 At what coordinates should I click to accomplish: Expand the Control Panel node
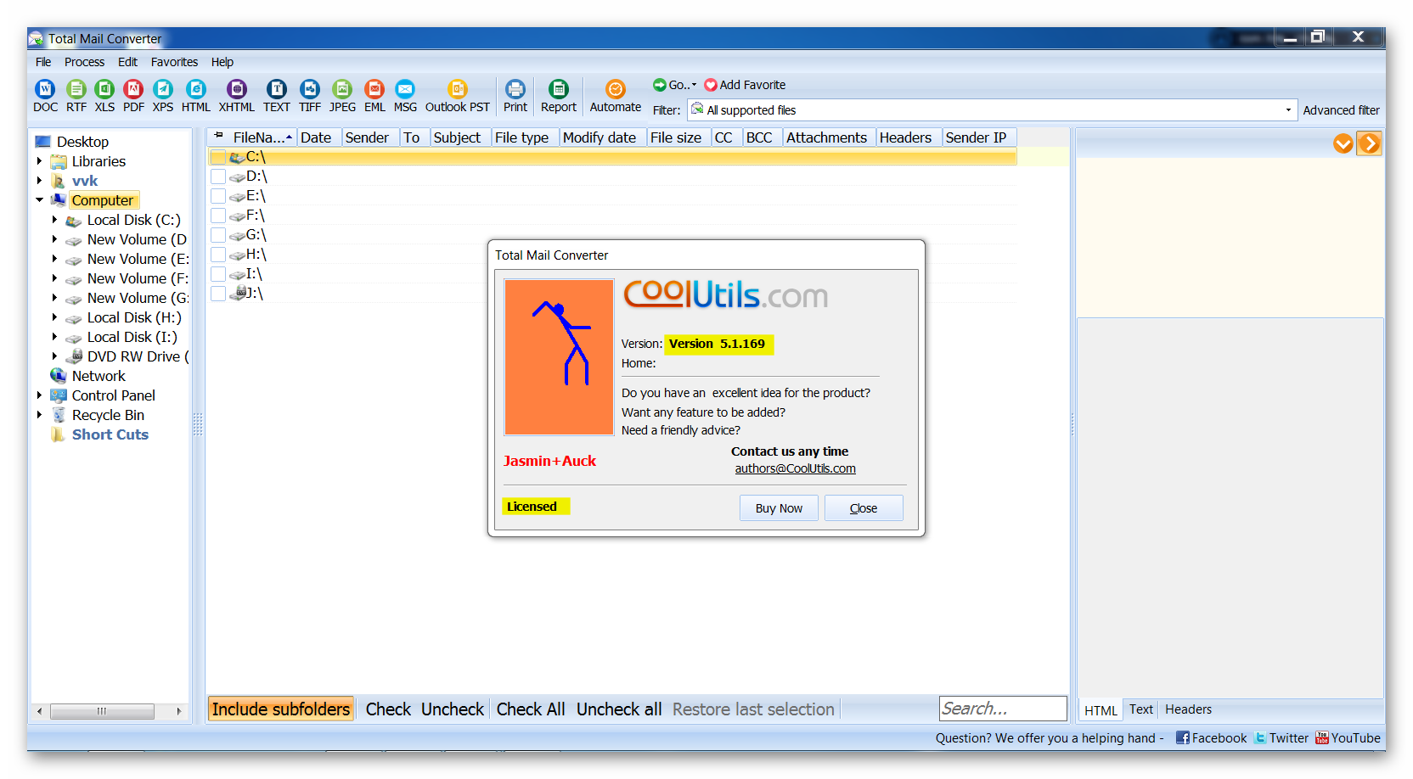(x=39, y=395)
